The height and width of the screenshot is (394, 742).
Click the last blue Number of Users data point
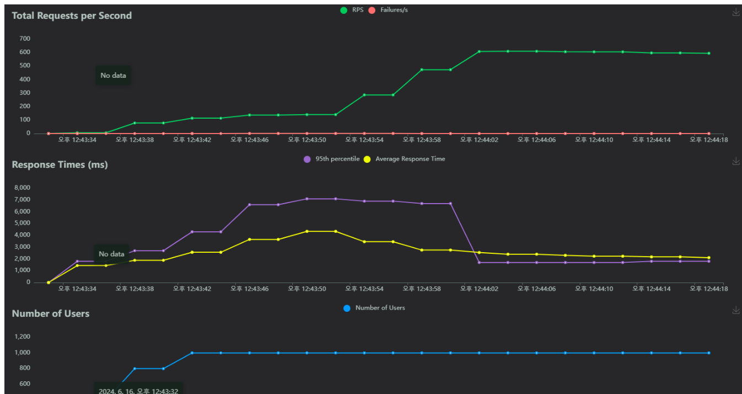709,353
